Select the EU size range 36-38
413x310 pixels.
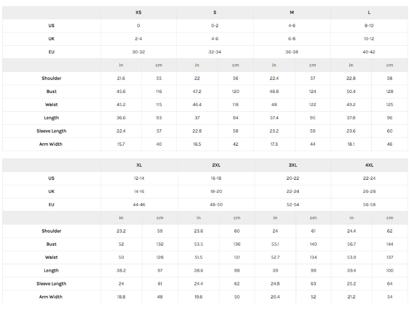click(292, 52)
